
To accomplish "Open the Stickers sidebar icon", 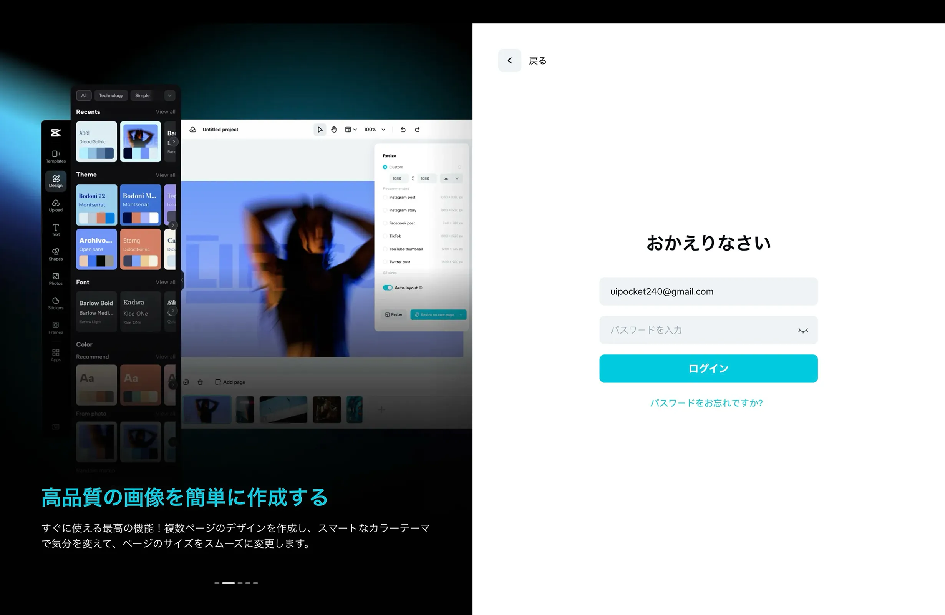I will 56,304.
